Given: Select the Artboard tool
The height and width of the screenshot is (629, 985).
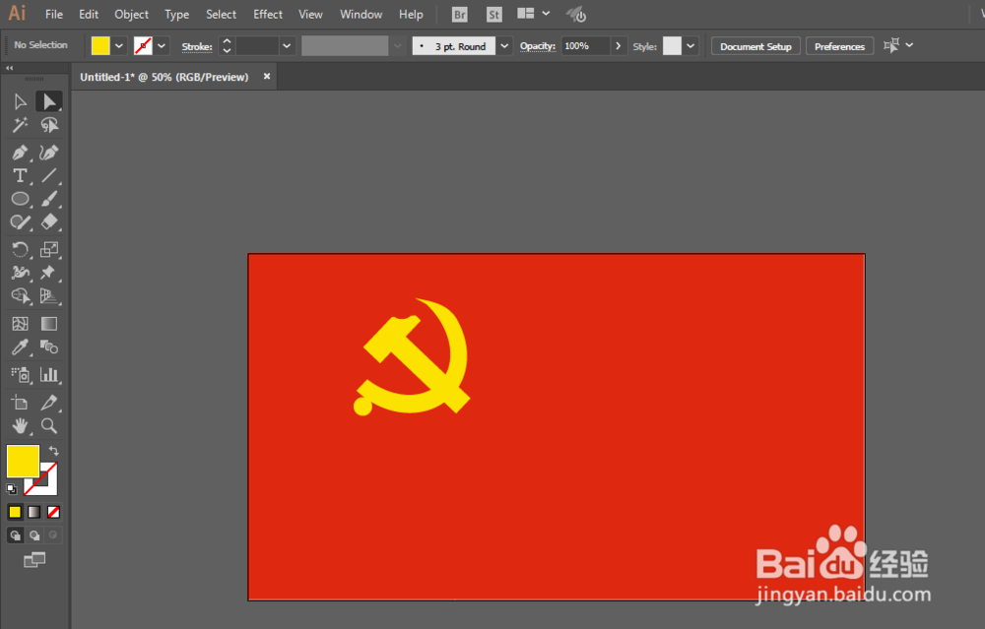Looking at the screenshot, I should click(20, 403).
